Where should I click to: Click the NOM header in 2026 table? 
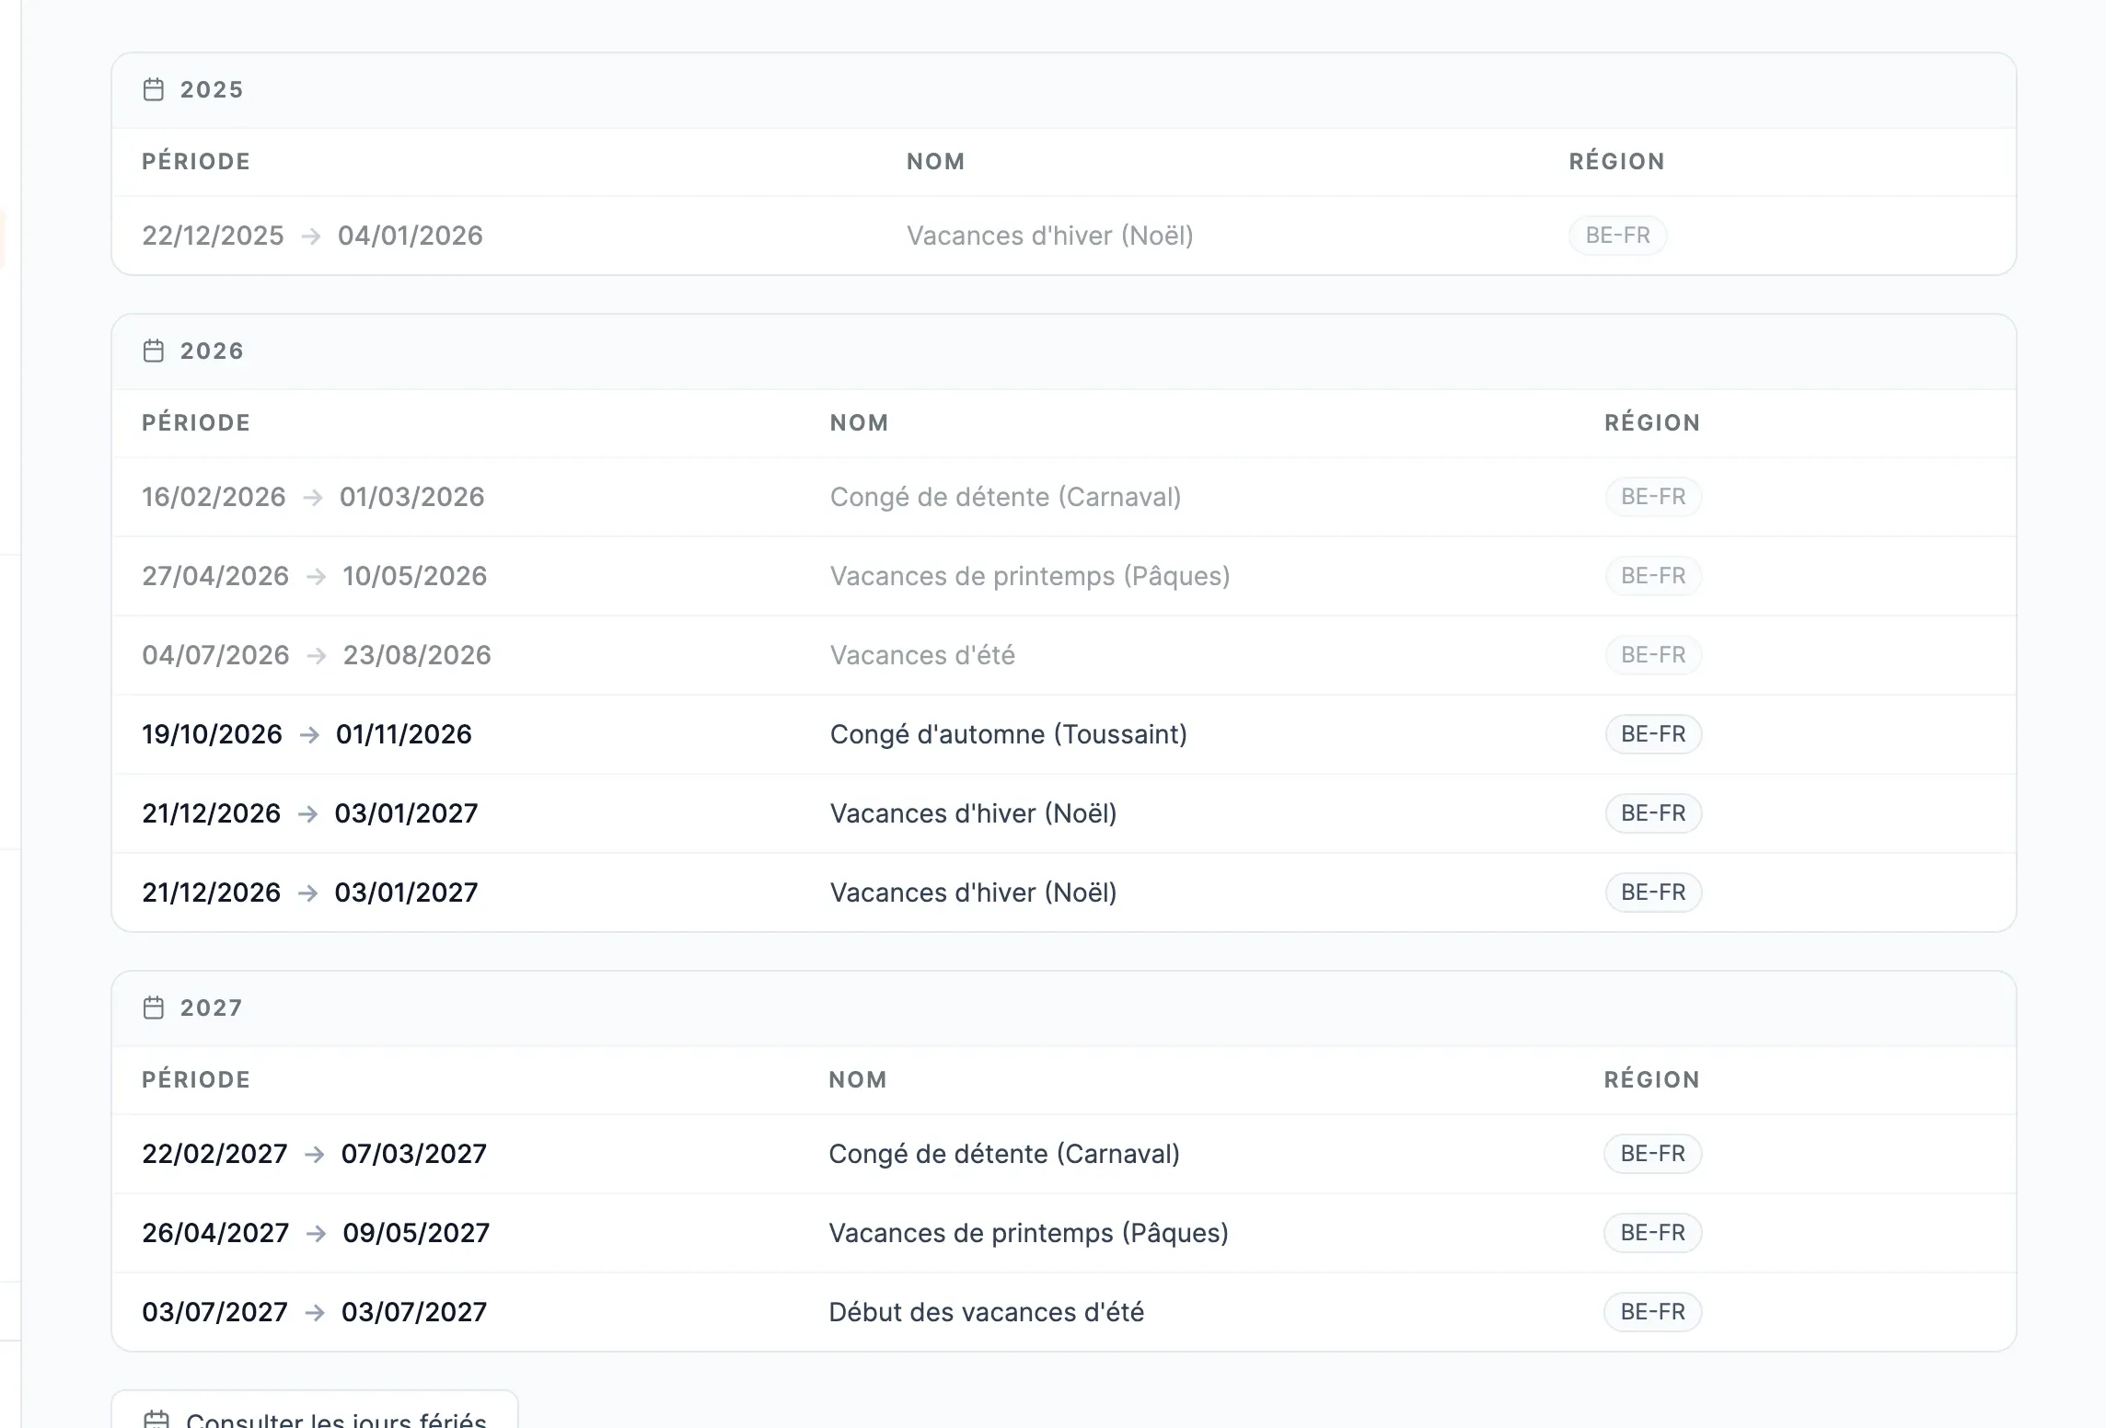(x=860, y=422)
